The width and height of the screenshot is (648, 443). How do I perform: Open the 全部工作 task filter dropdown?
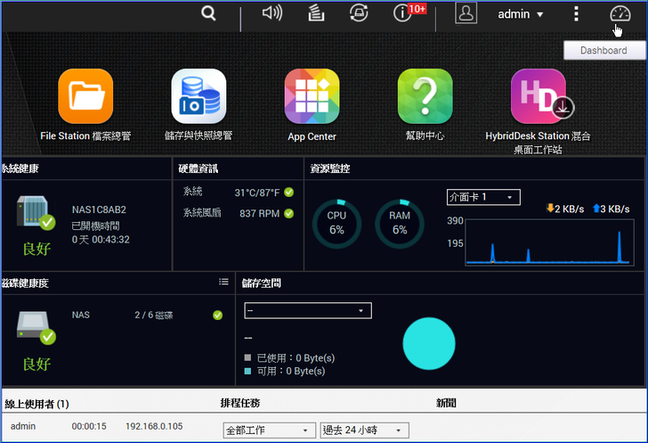(x=267, y=431)
